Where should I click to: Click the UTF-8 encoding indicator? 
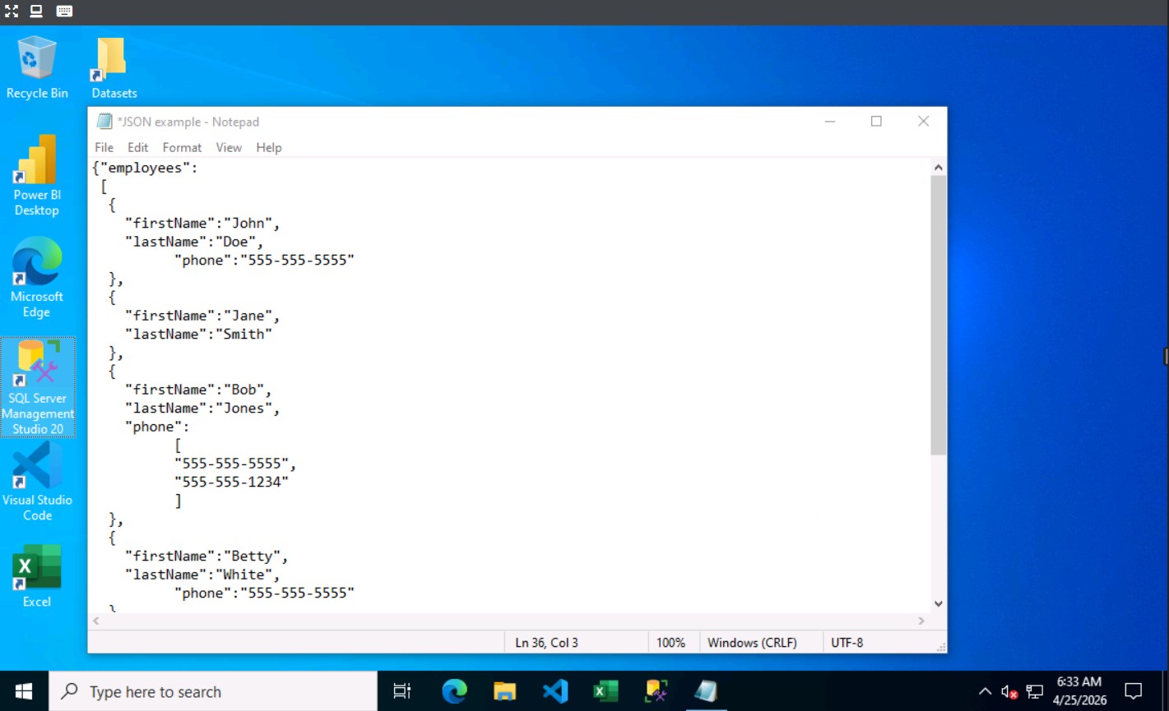pos(847,642)
